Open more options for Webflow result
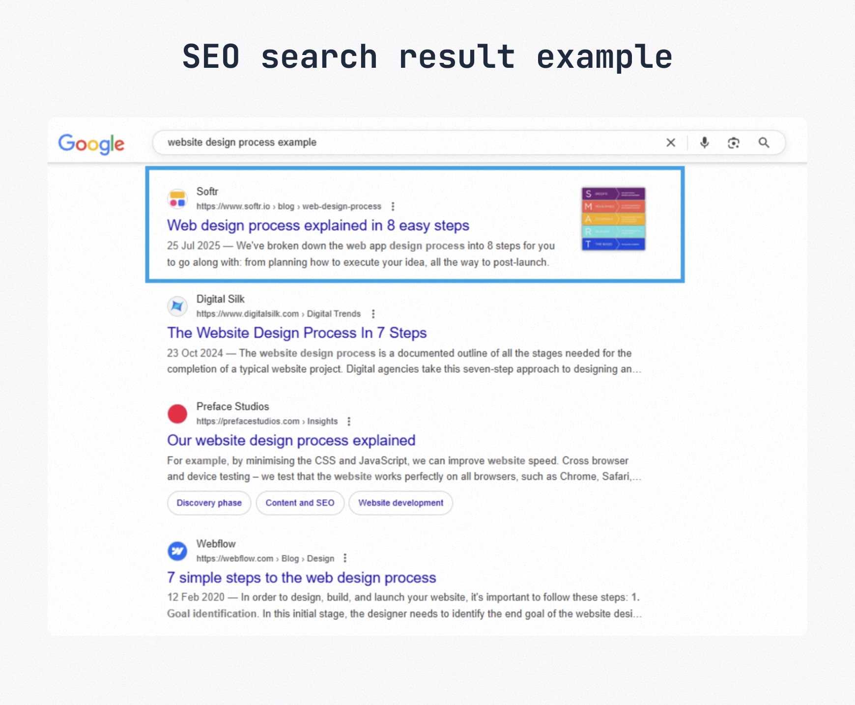Viewport: 855px width, 705px height. (345, 559)
